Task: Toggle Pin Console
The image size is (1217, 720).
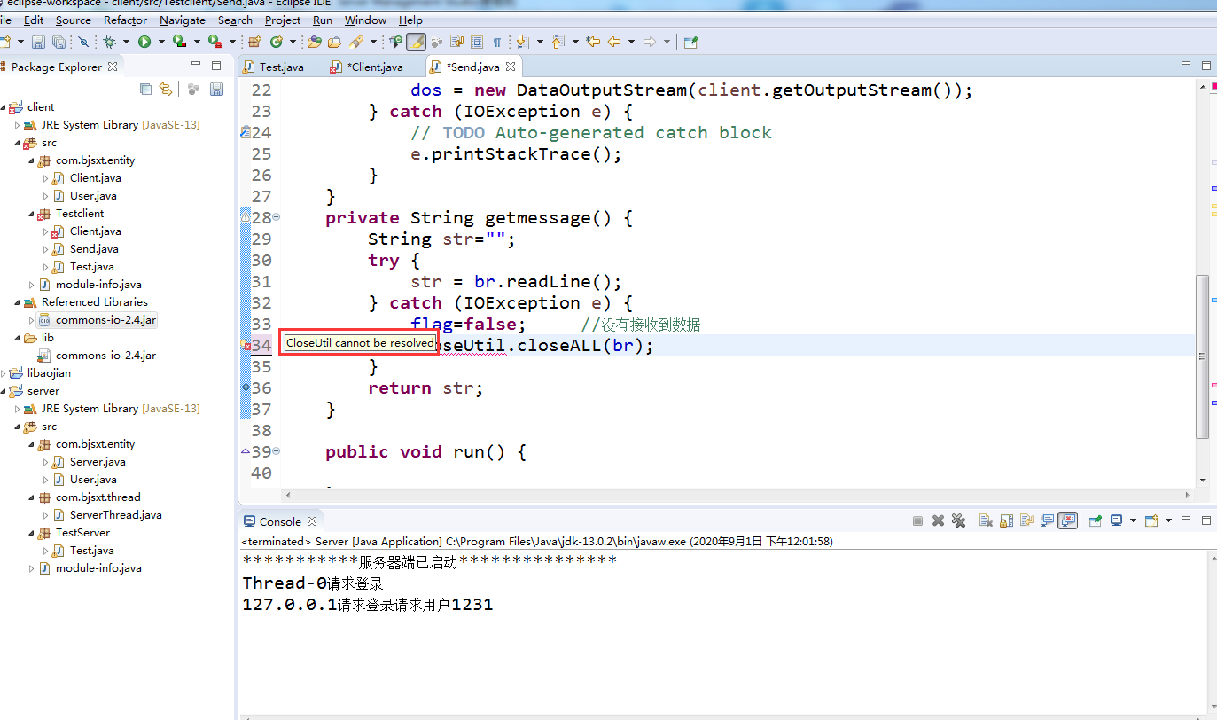Action: [1095, 521]
